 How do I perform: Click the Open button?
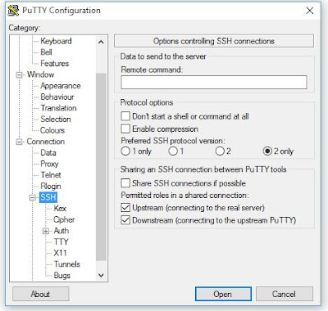point(223,294)
